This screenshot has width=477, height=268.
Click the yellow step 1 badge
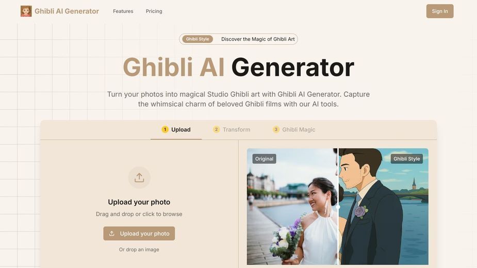pos(165,129)
